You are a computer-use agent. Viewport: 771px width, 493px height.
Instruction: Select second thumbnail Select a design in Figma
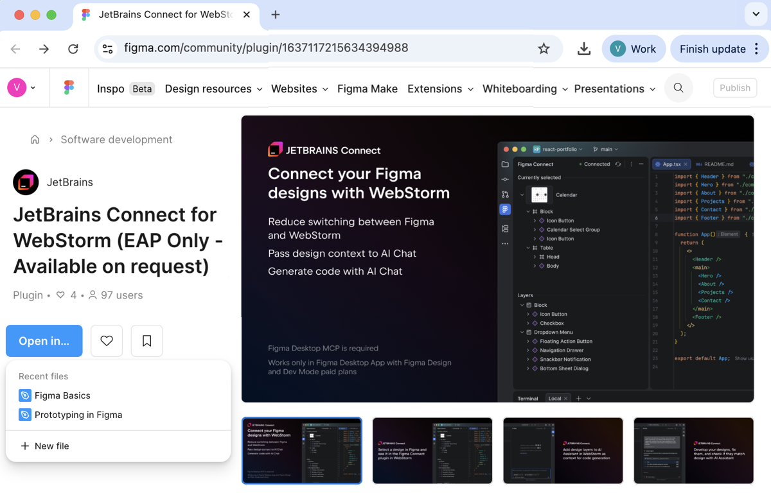[x=432, y=451]
